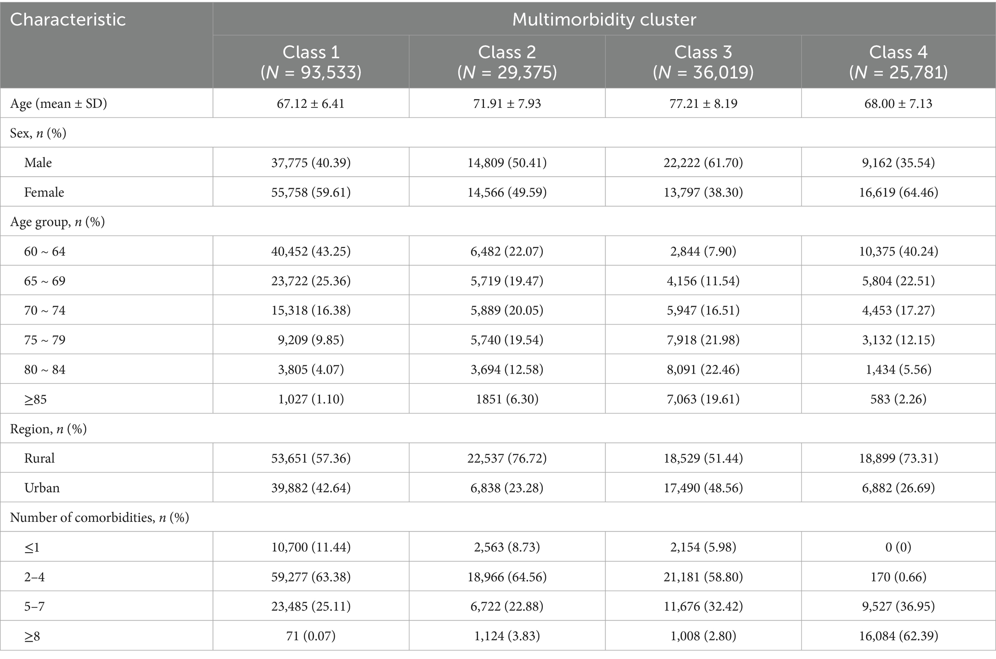Select the Multimorbidity cluster header
The height and width of the screenshot is (659, 996).
604,20
